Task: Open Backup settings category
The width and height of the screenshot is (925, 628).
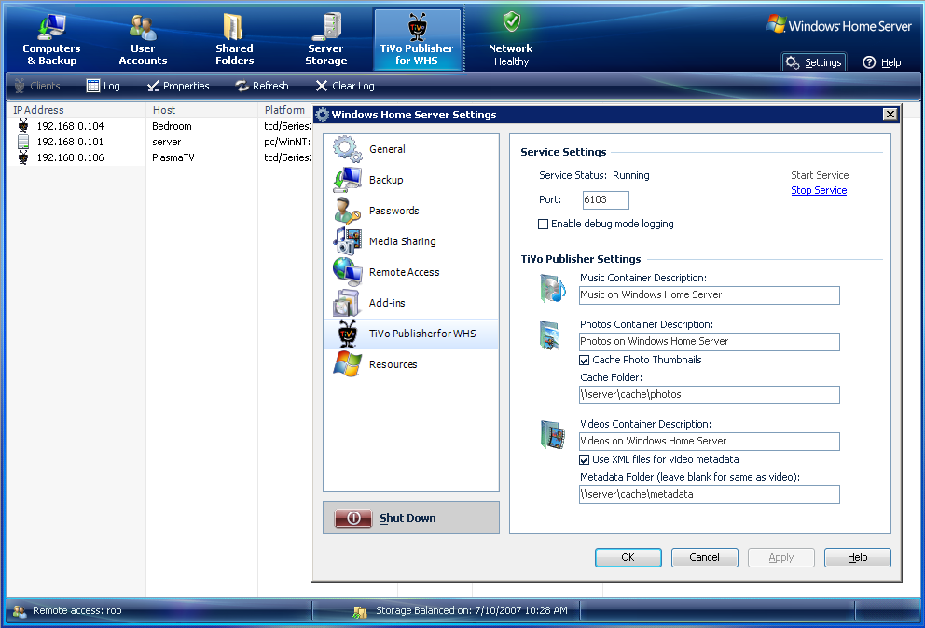Action: click(411, 180)
